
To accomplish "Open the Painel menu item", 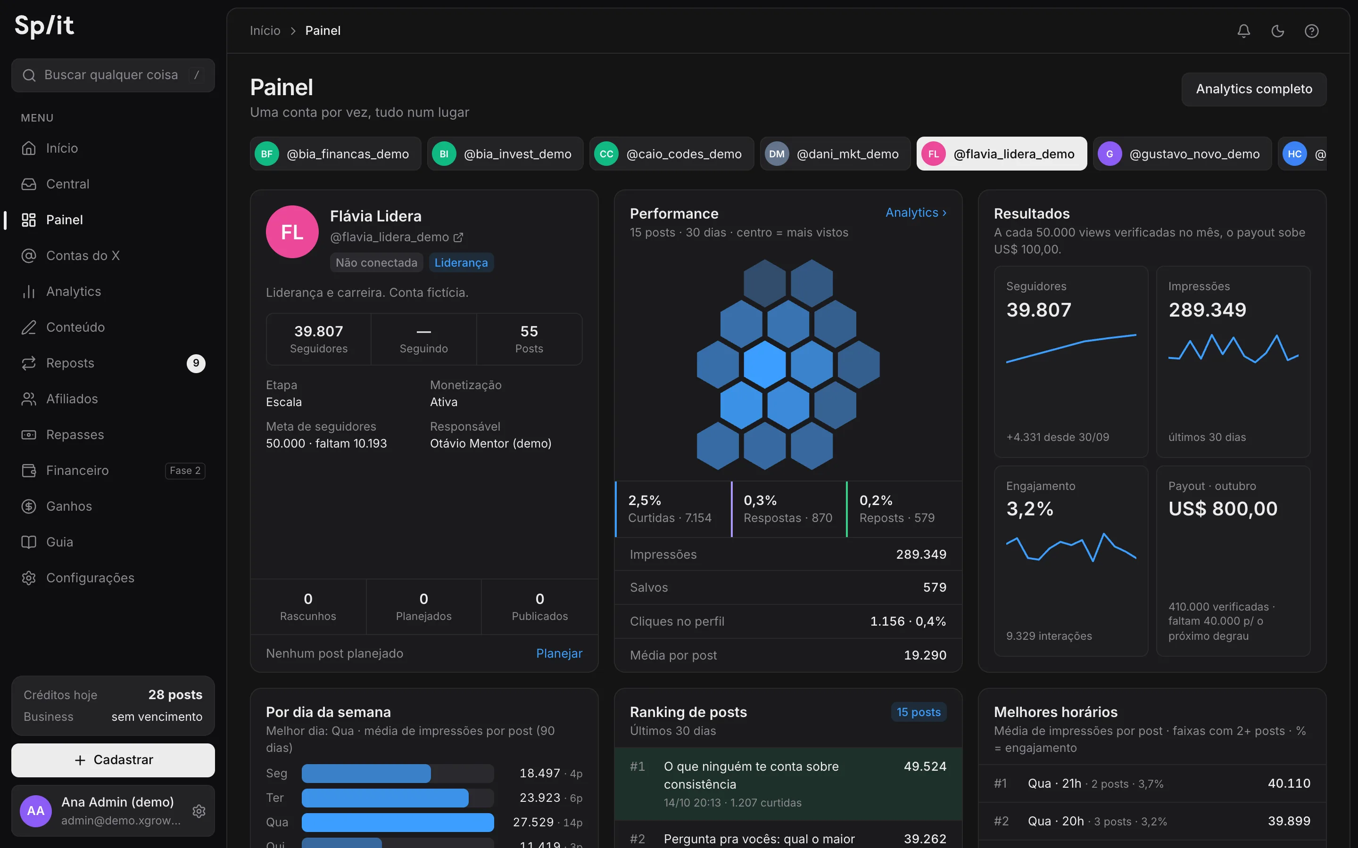I will tap(113, 220).
